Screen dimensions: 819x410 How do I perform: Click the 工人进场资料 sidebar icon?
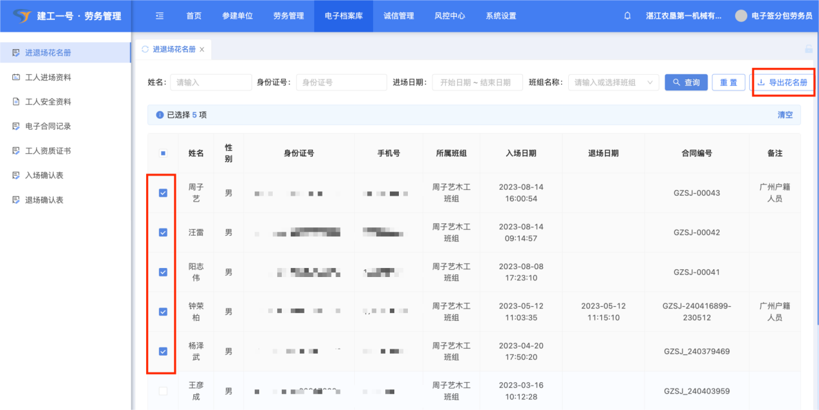pyautogui.click(x=16, y=77)
